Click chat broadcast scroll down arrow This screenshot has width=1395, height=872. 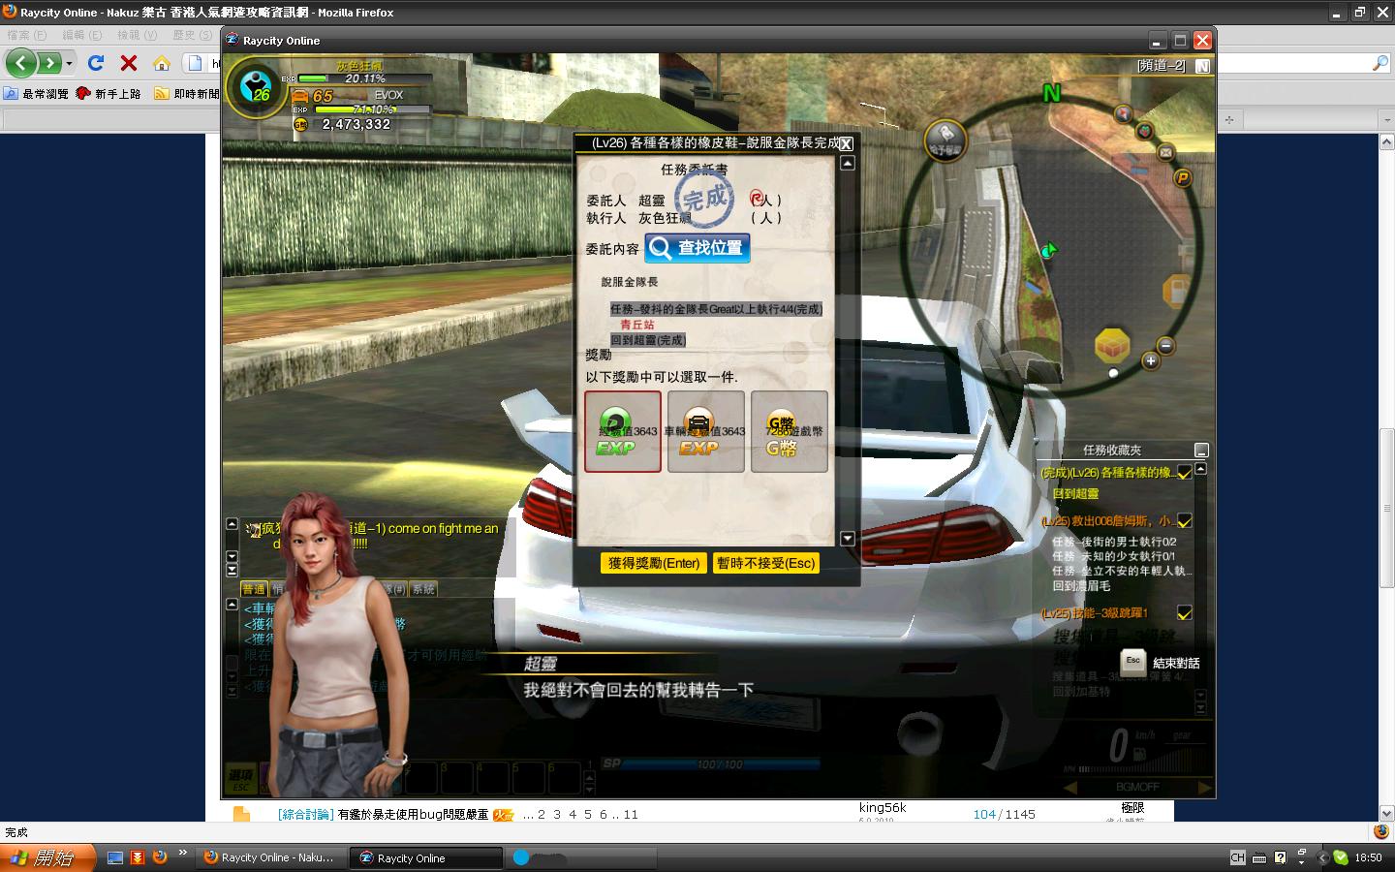point(232,557)
